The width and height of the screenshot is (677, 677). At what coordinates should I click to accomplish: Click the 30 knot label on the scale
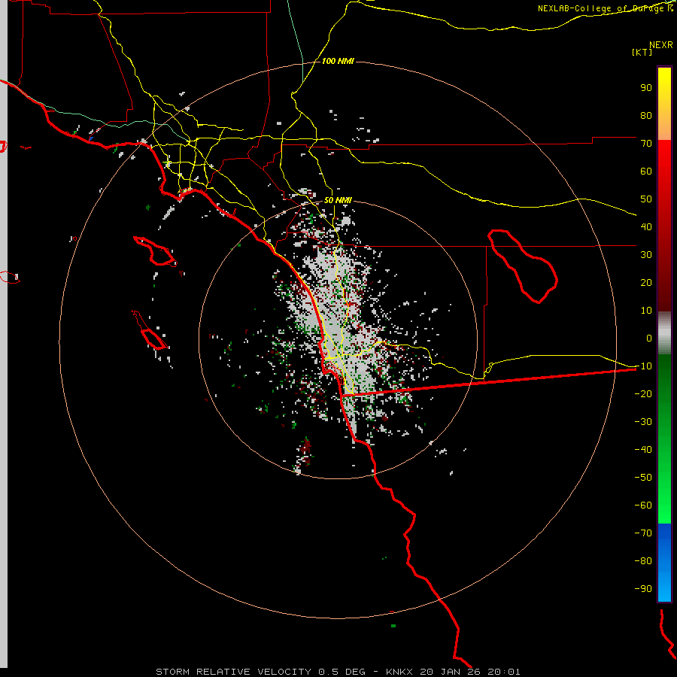[646, 255]
